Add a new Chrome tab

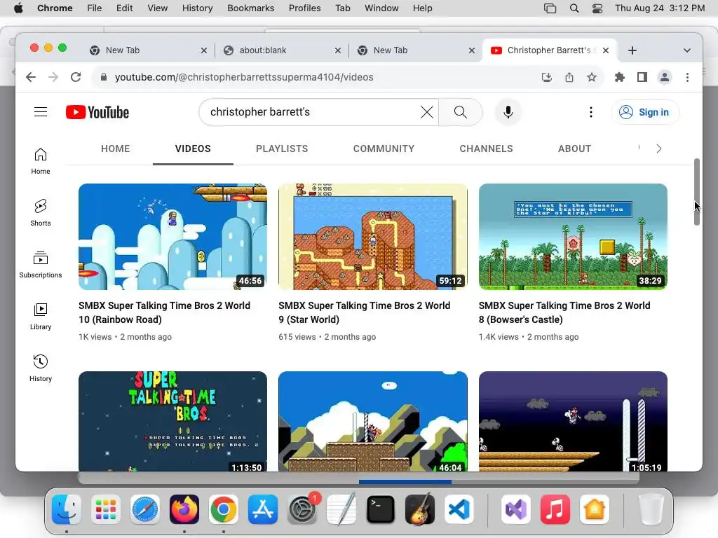tap(632, 50)
